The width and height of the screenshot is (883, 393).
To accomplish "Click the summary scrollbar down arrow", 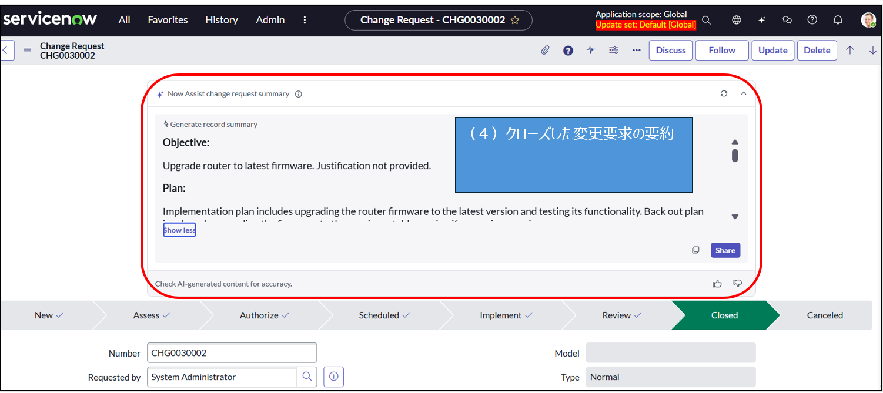I will tap(735, 217).
